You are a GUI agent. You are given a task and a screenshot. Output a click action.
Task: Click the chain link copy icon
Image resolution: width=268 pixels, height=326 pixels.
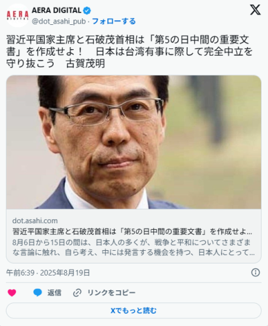[x=77, y=292]
